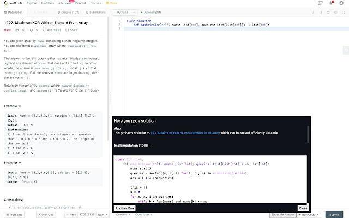Open the Python3 language dropdown
This screenshot has height=218, width=349.
[125, 13]
